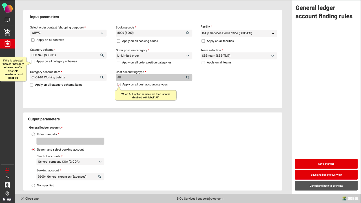The width and height of the screenshot is (361, 203).
Task: Click search icon in Category schema item field
Action: 102,77
